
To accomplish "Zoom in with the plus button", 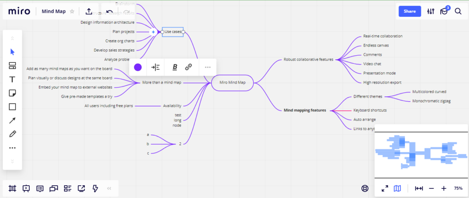I will [444, 188].
